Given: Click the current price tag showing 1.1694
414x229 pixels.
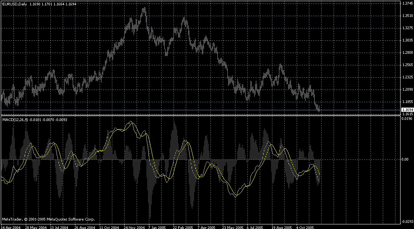Looking at the screenshot, I should pos(407,110).
